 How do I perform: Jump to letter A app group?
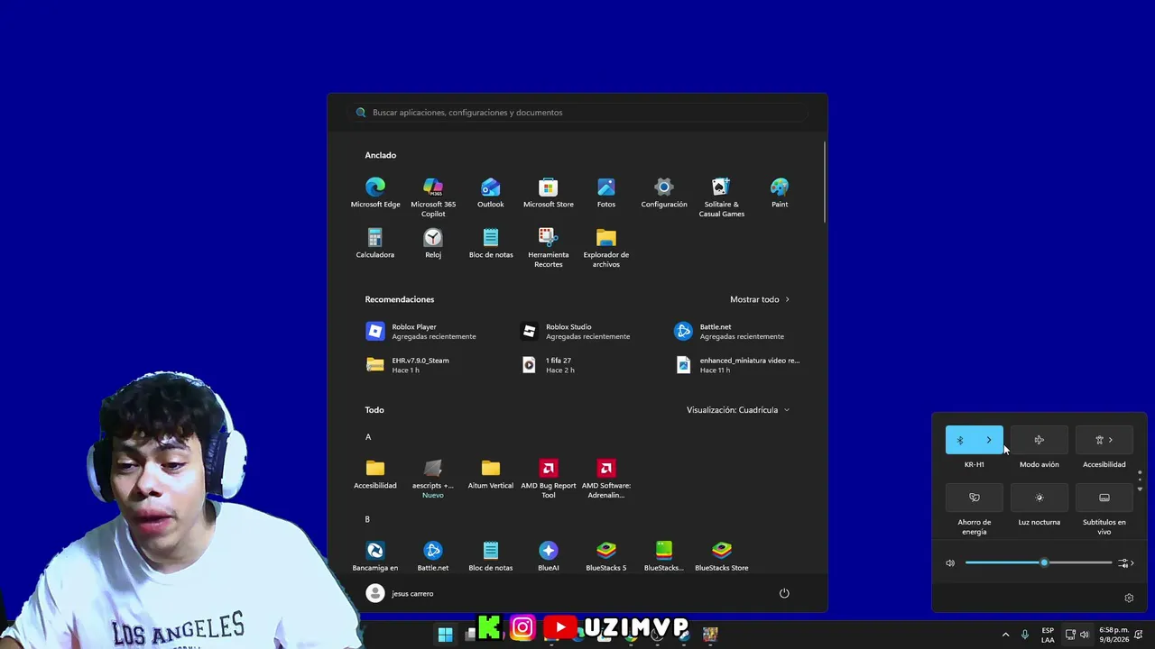[368, 437]
